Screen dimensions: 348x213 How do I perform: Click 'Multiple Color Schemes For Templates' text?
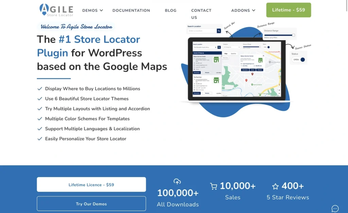87,119
